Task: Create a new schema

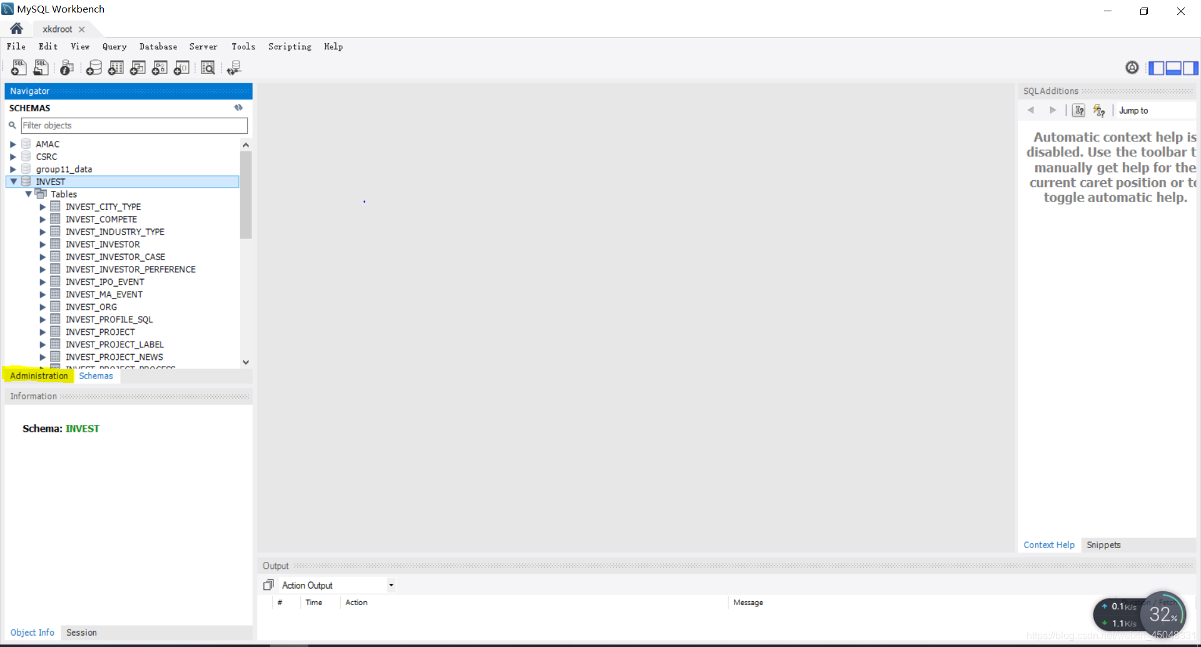Action: [94, 68]
